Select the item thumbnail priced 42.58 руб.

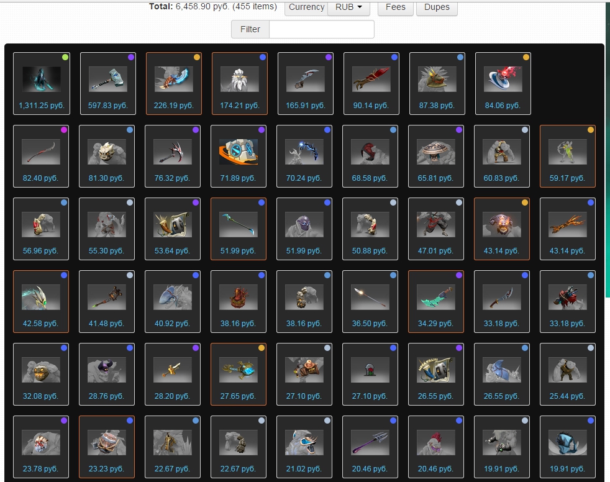41,297
